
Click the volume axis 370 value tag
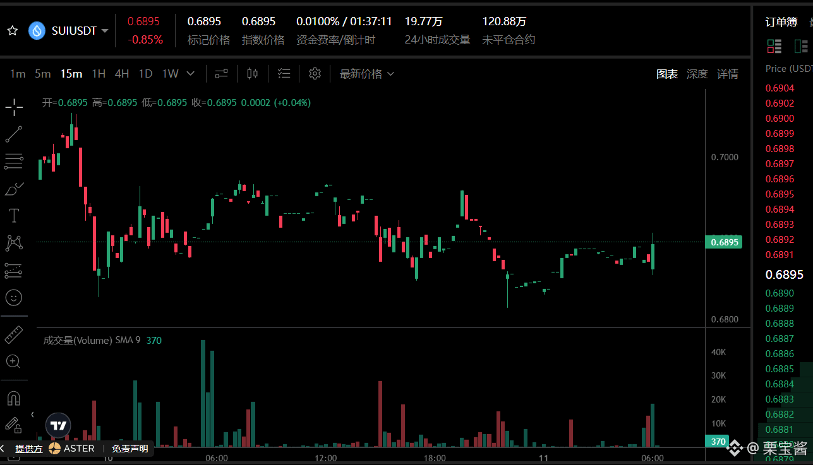[x=719, y=442]
